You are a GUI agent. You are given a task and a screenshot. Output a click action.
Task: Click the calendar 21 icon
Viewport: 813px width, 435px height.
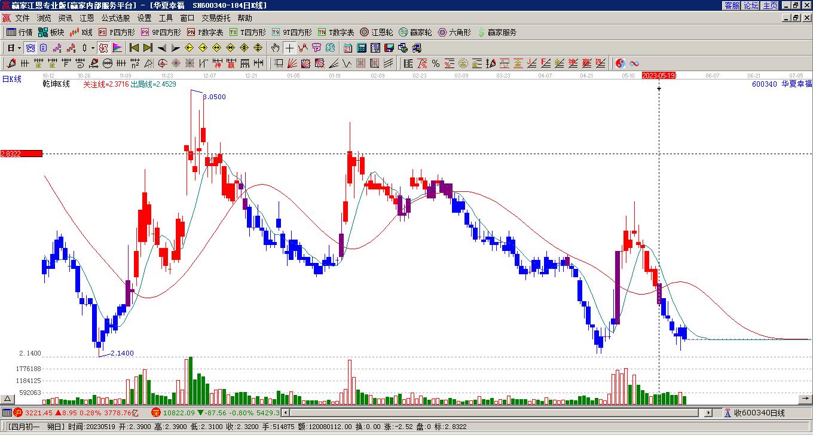(348, 48)
